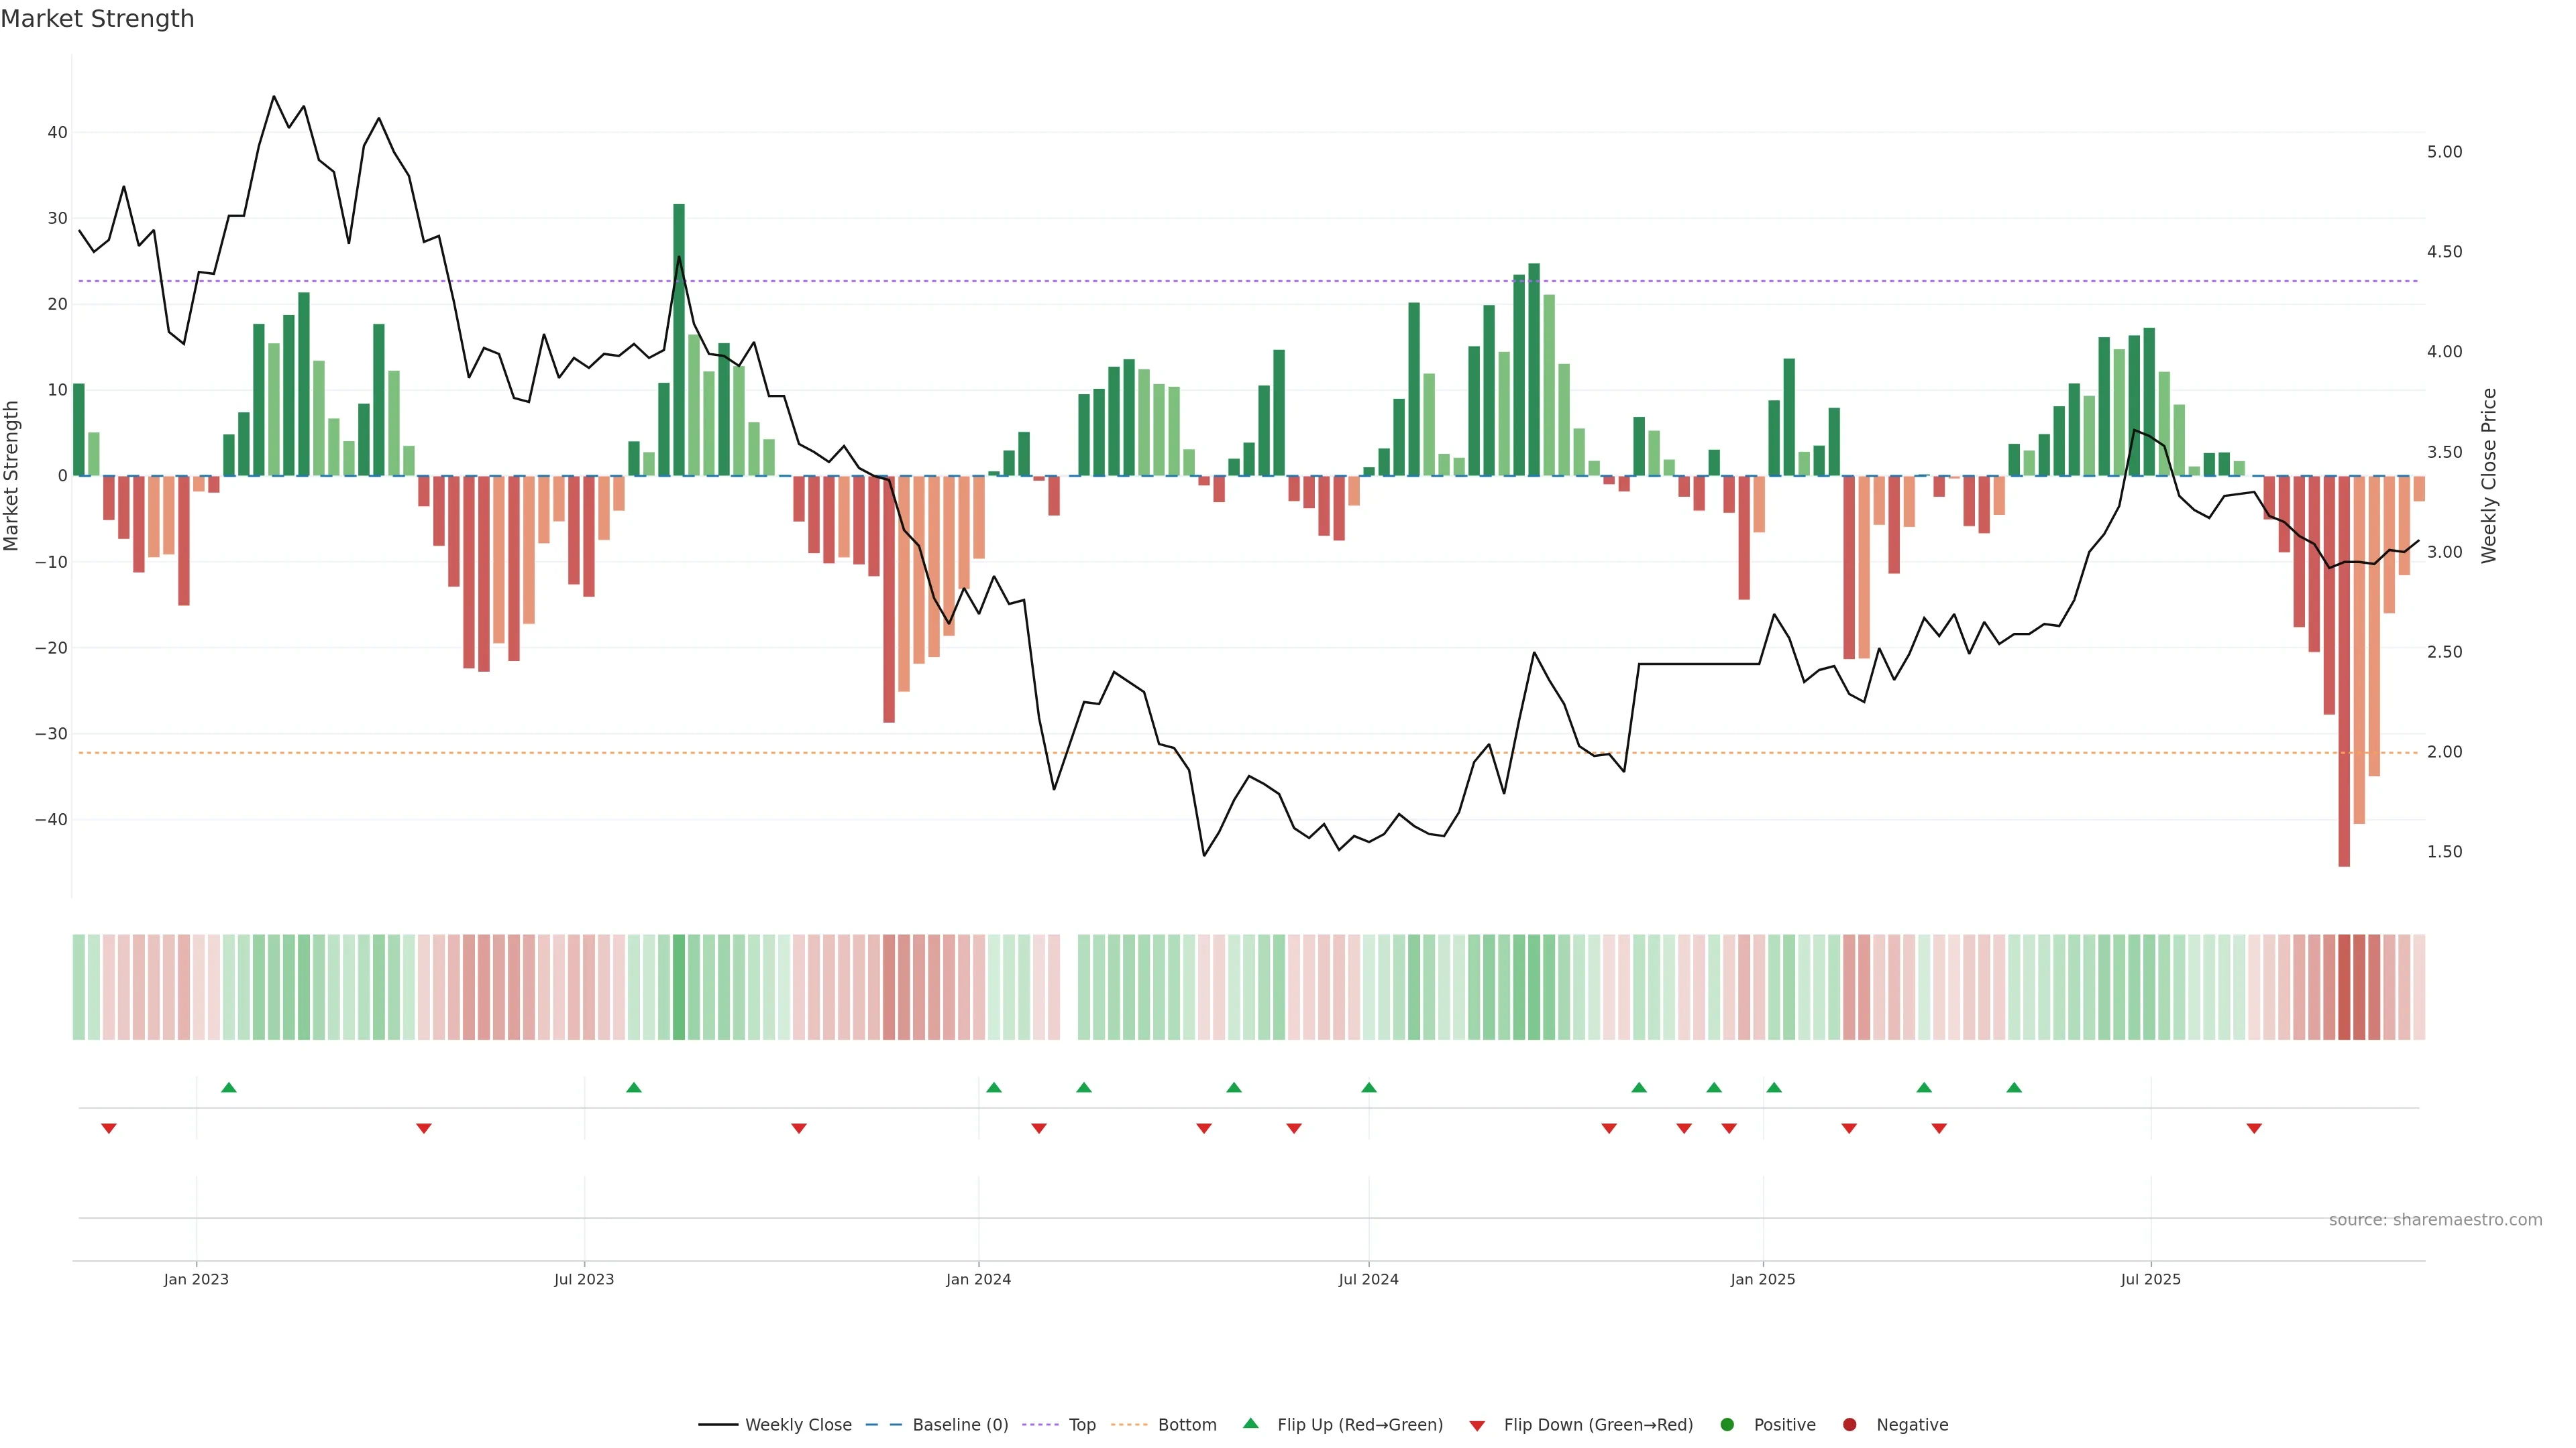Viewport: 2576px width, 1448px height.
Task: Click the Weekly Close Price axis title
Action: 2489,476
